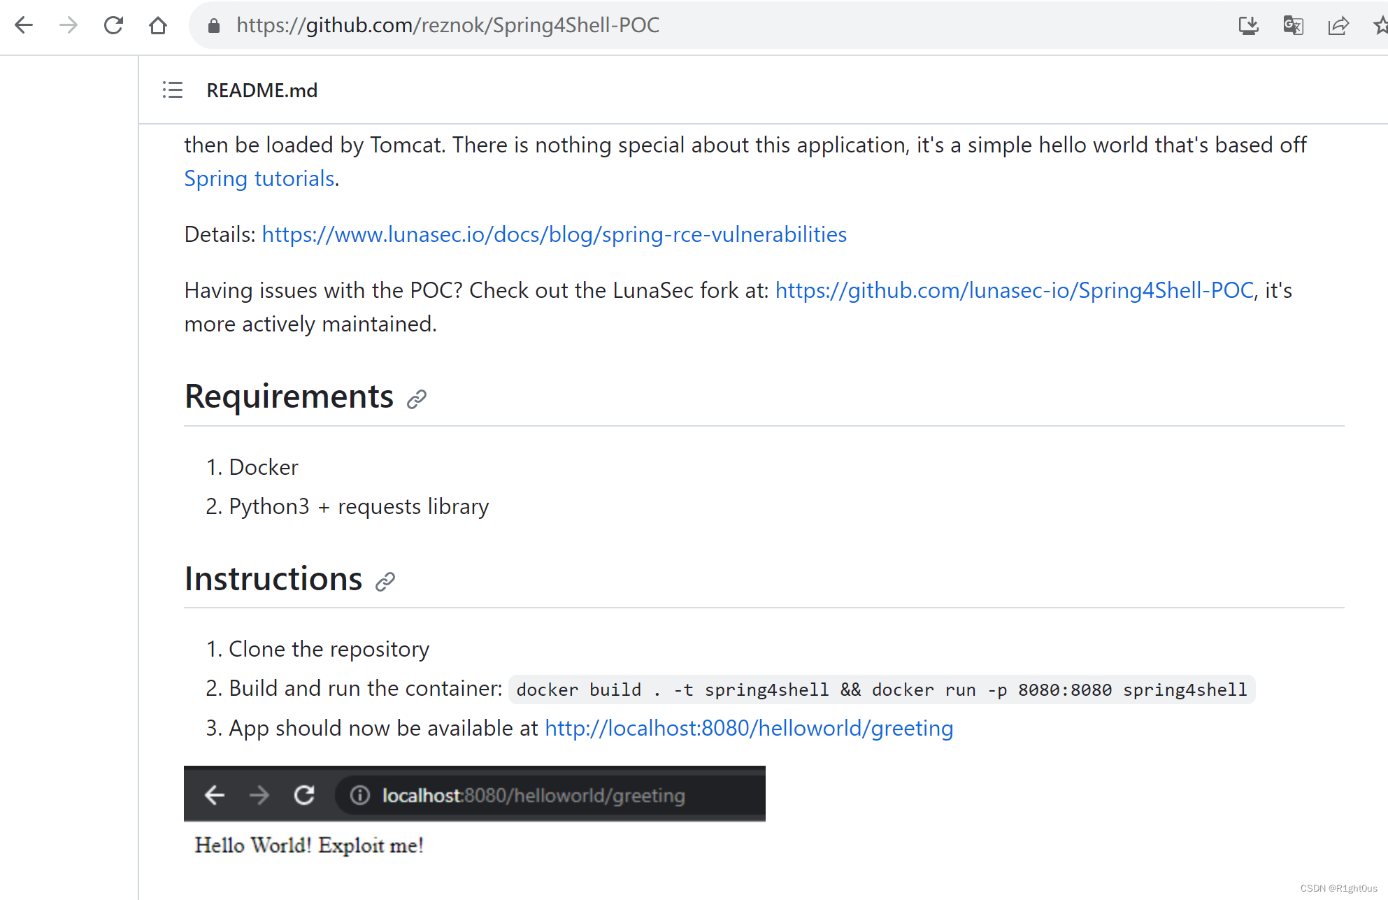Click the Requirements heading text

[x=289, y=397]
